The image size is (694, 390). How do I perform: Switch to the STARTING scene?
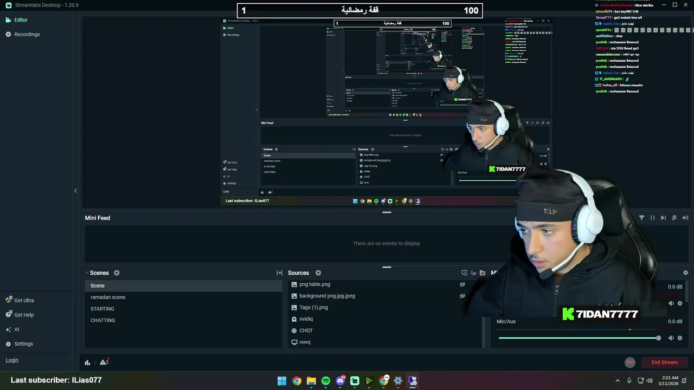click(x=183, y=309)
